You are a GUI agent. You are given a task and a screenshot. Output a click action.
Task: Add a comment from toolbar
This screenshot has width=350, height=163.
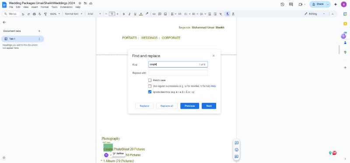[x=160, y=14]
